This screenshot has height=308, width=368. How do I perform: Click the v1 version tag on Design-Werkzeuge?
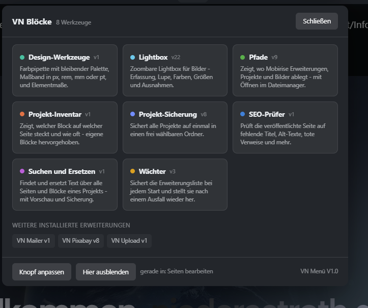[96, 58]
